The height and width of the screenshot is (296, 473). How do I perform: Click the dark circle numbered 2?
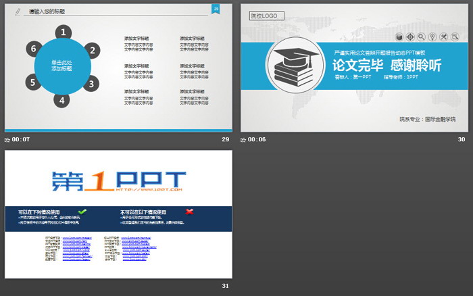pos(93,51)
